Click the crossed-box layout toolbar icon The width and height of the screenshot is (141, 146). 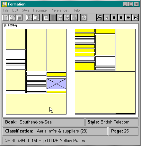[67, 18]
